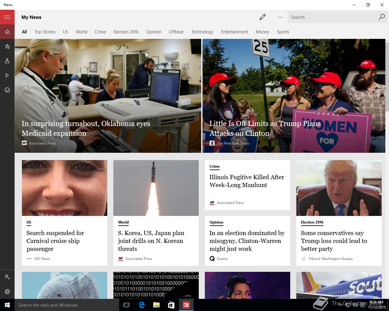Image resolution: width=389 pixels, height=311 pixels.
Task: Click the pencil edit icon
Action: click(263, 17)
